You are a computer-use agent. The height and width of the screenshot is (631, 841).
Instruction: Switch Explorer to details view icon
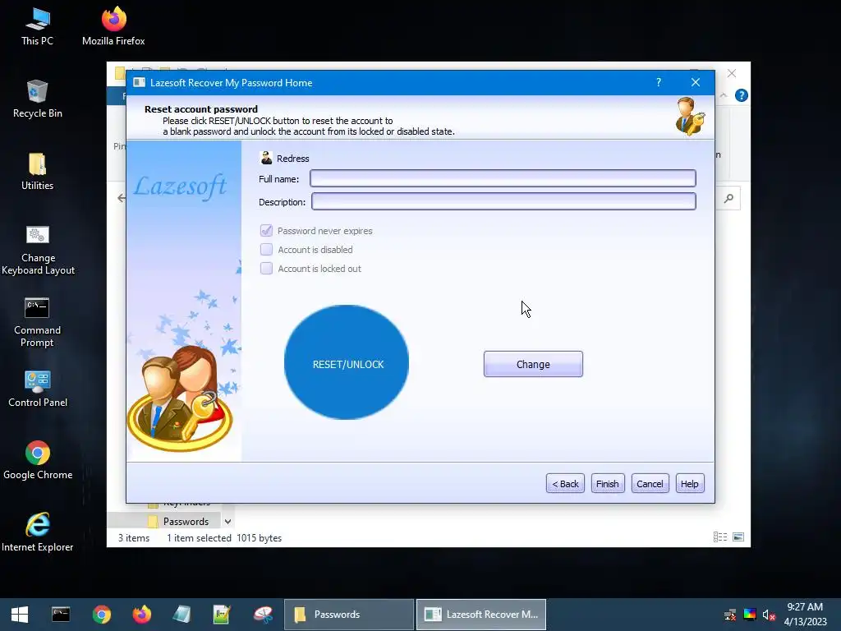[x=720, y=537]
